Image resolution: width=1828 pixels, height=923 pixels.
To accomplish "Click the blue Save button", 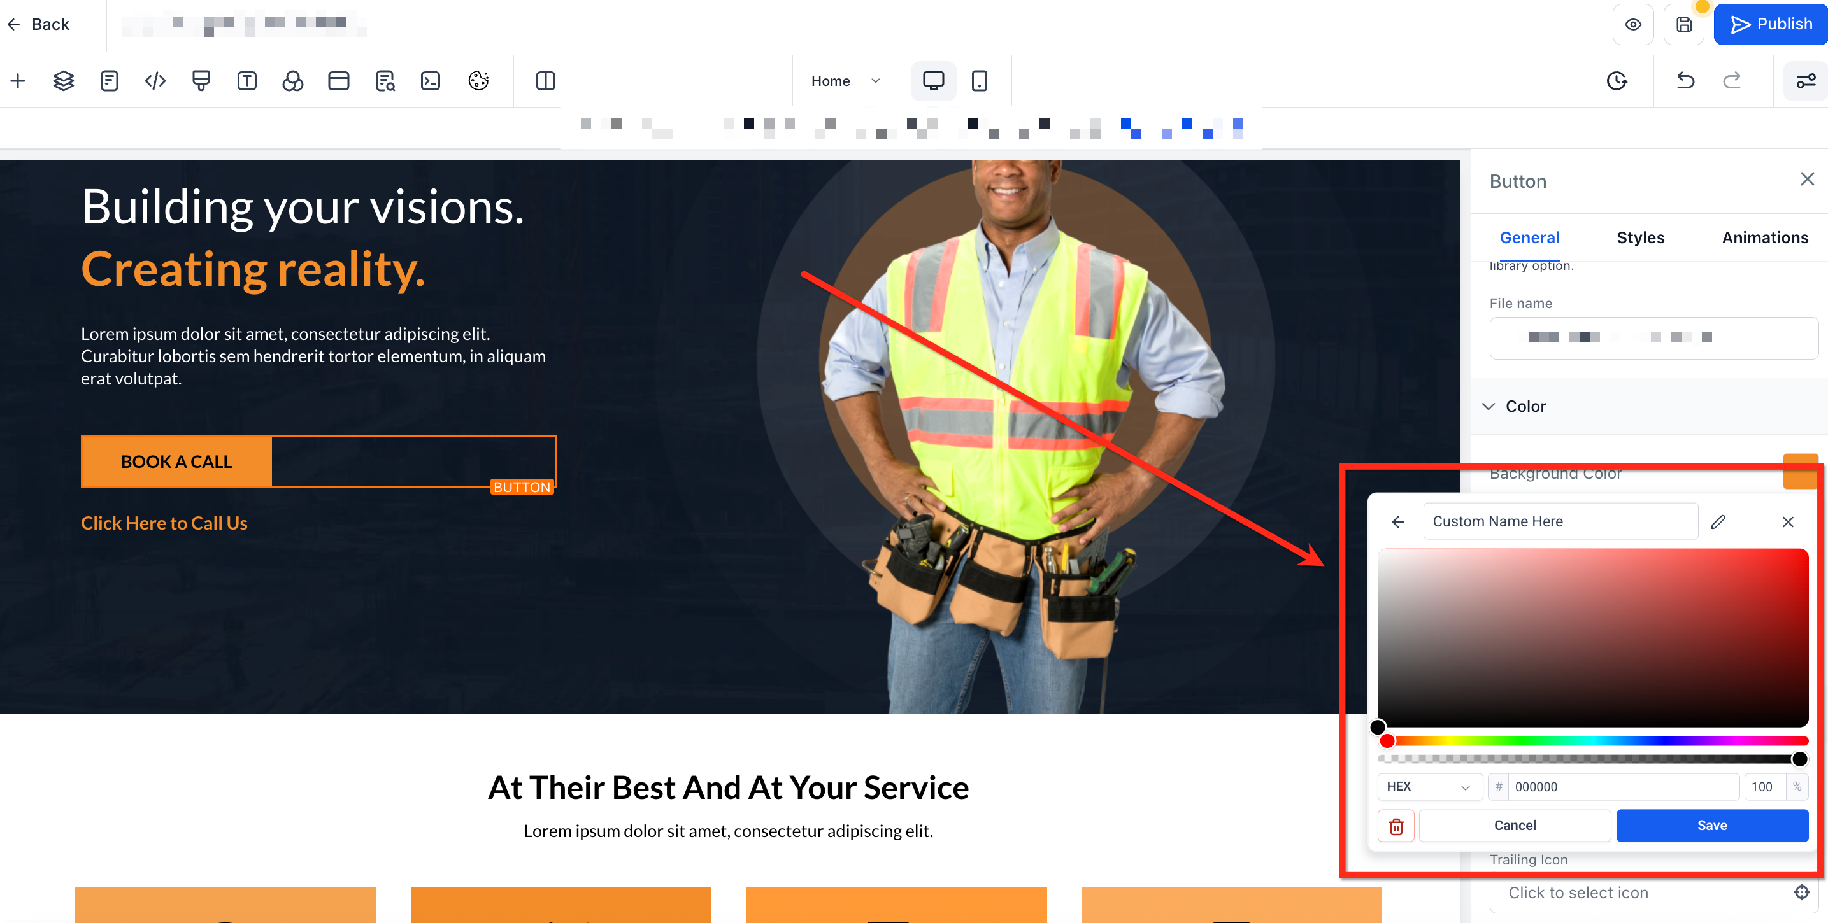I will pos(1711,826).
